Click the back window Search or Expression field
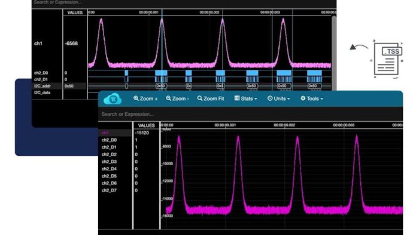419x235 pixels. pos(184,2)
